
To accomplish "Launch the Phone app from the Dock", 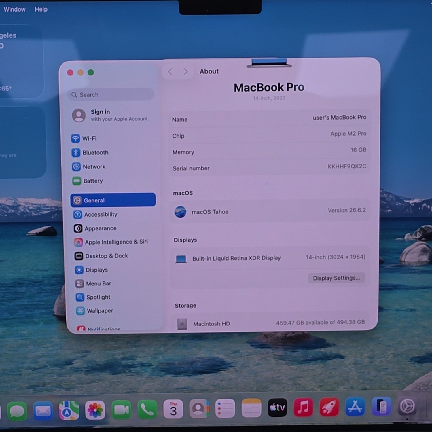I will point(147,409).
